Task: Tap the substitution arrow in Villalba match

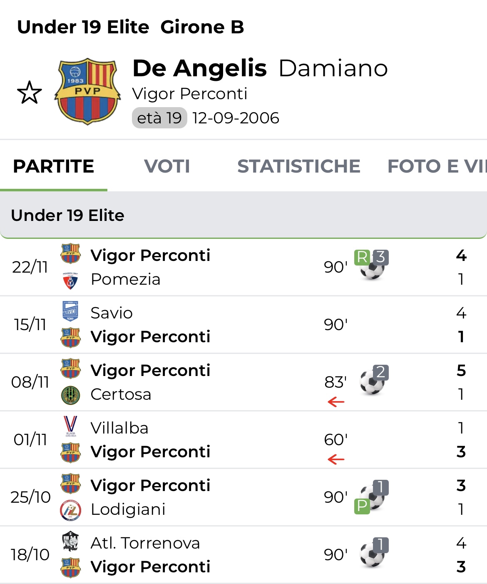Action: (336, 459)
